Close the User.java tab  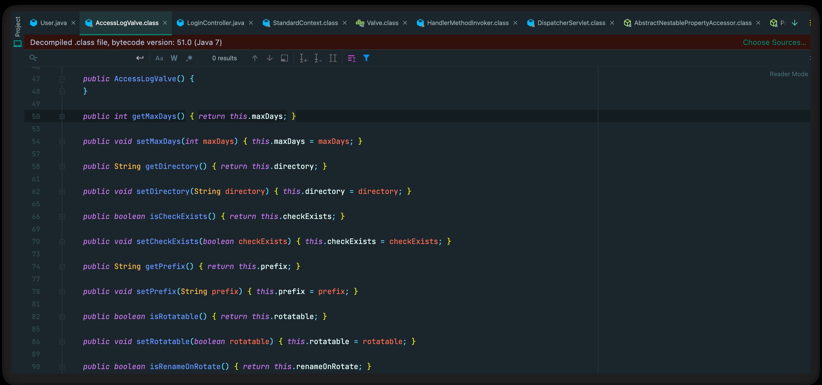[x=73, y=23]
